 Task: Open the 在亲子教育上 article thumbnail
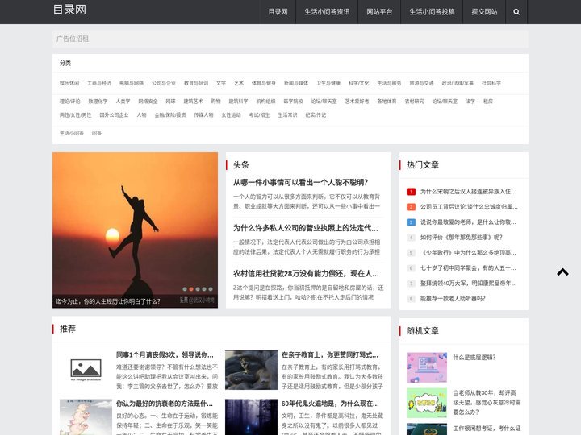(251, 370)
